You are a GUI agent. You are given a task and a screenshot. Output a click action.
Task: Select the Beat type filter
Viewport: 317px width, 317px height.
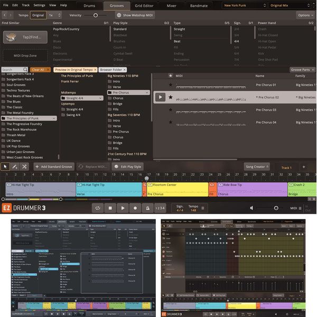coord(177,41)
